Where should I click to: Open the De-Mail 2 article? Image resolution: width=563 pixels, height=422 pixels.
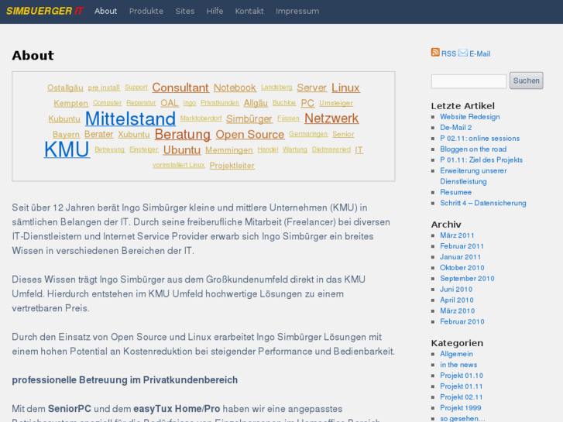pyautogui.click(x=455, y=128)
